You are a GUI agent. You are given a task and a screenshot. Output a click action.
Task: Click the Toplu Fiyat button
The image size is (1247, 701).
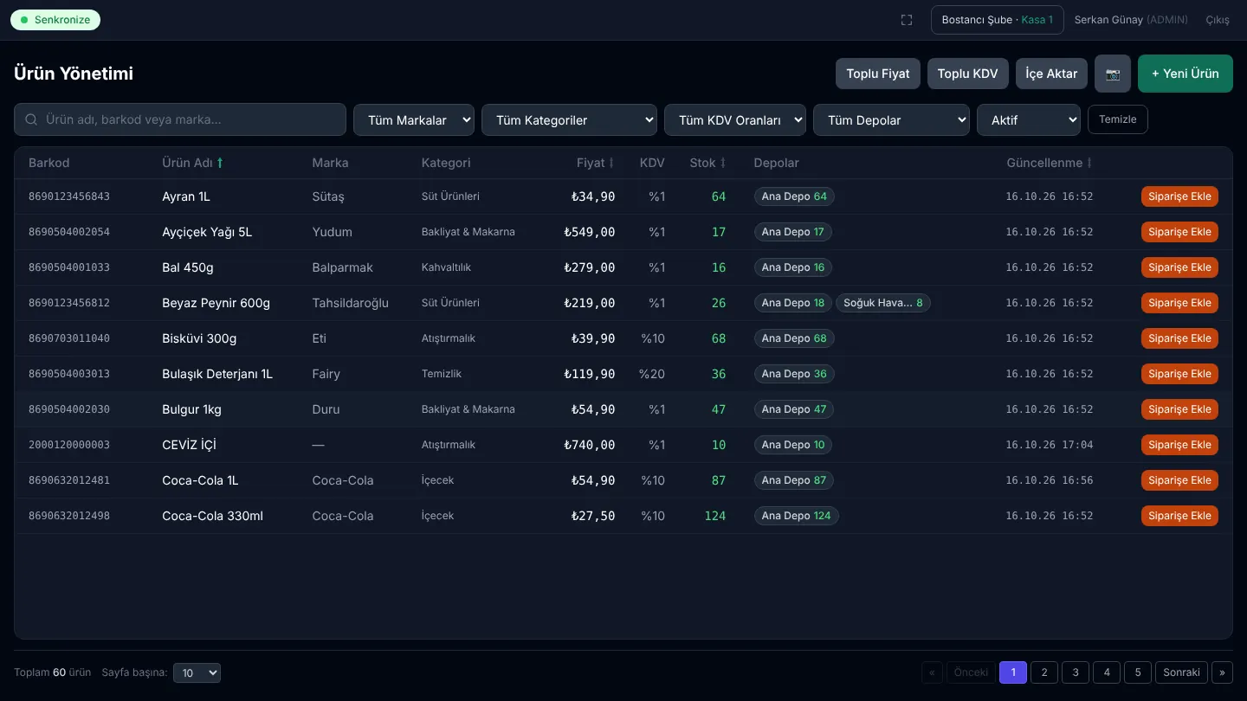878,74
